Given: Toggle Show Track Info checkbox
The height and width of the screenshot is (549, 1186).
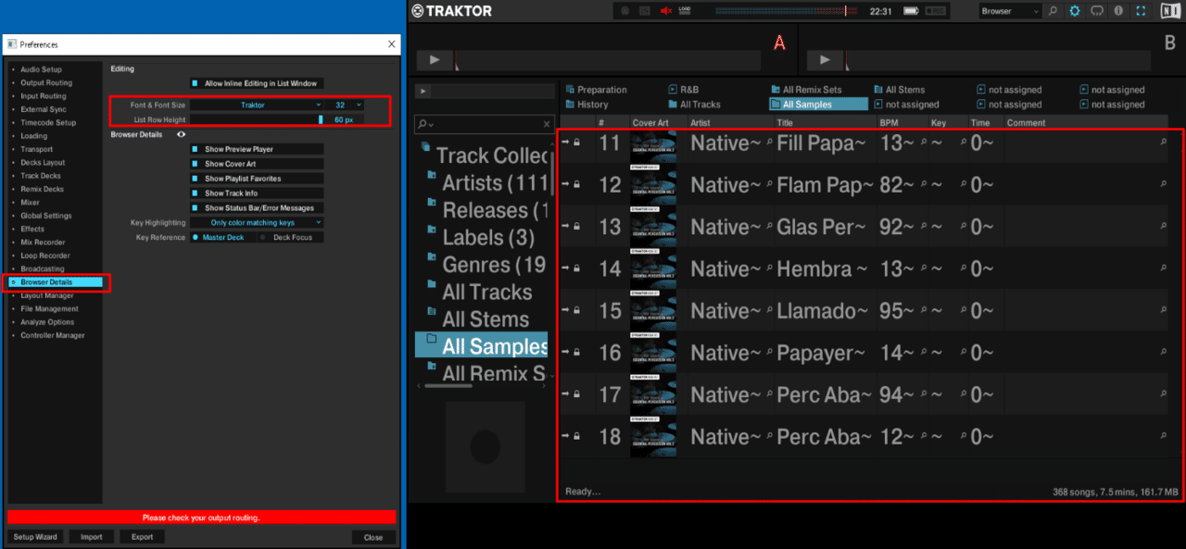Looking at the screenshot, I should click(x=196, y=193).
